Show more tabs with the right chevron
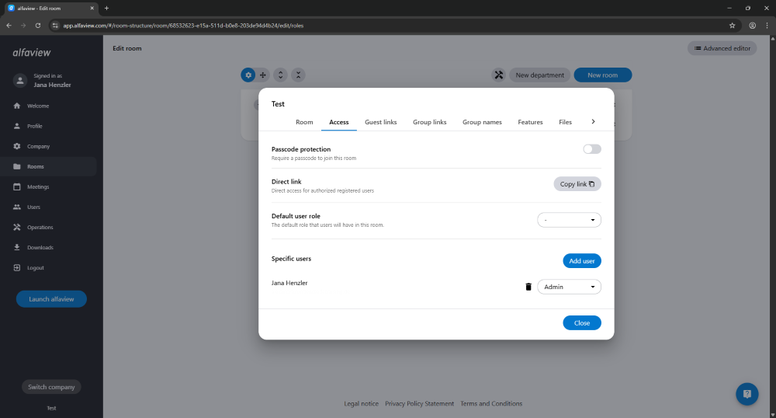The height and width of the screenshot is (418, 776). pyautogui.click(x=593, y=122)
